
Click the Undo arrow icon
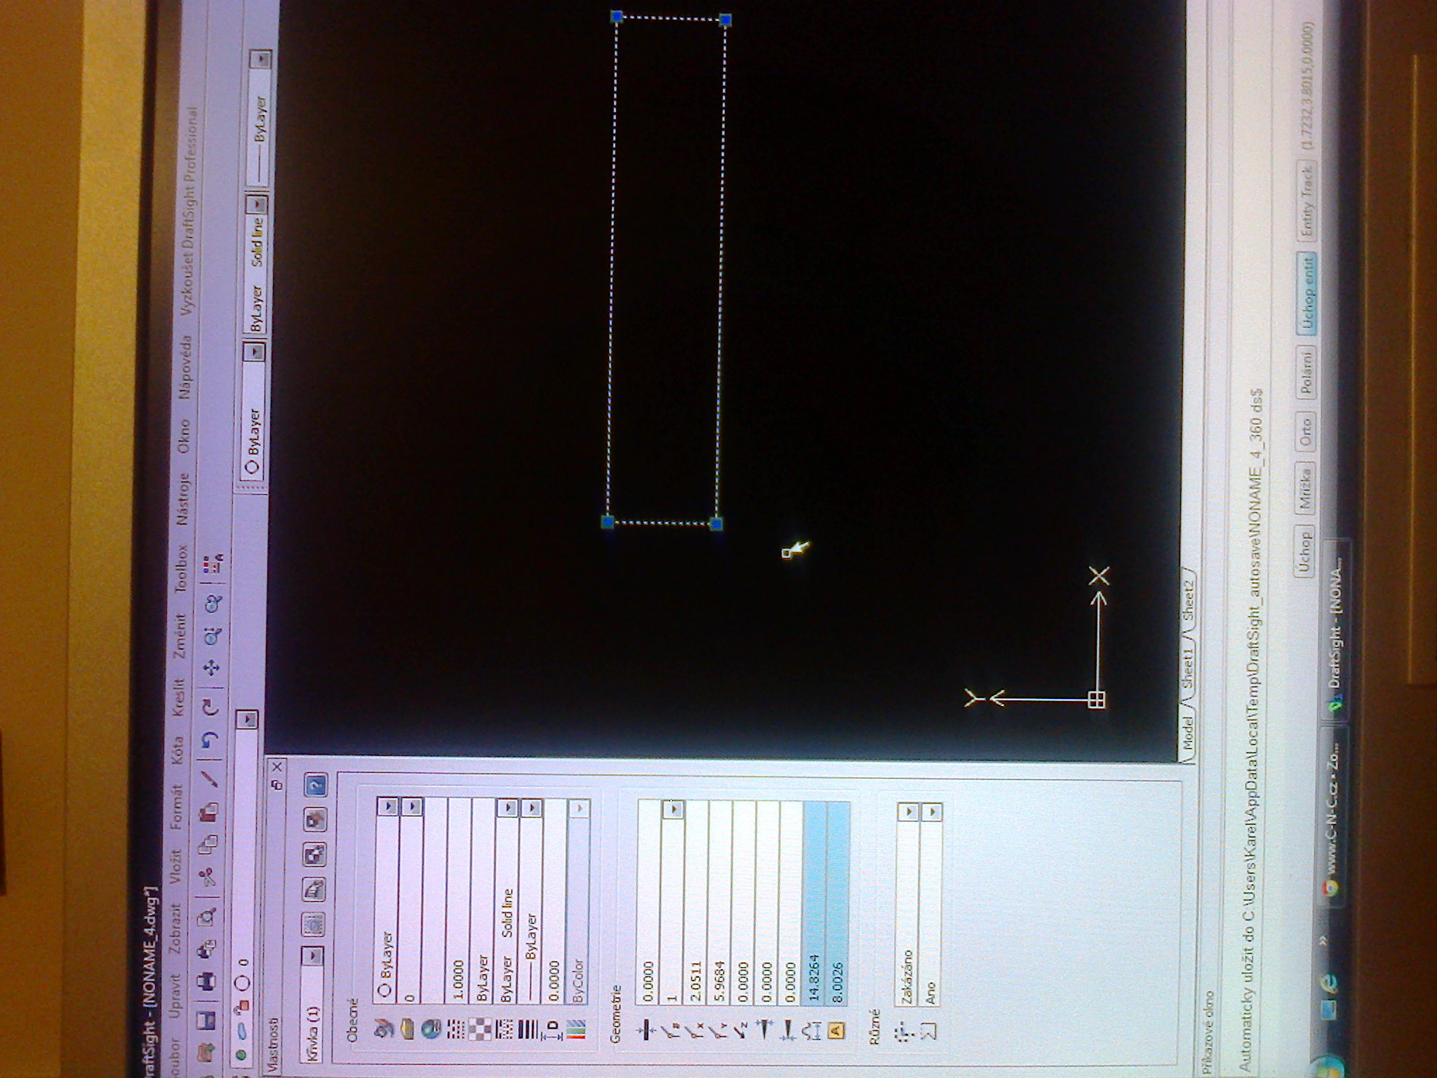click(x=210, y=739)
